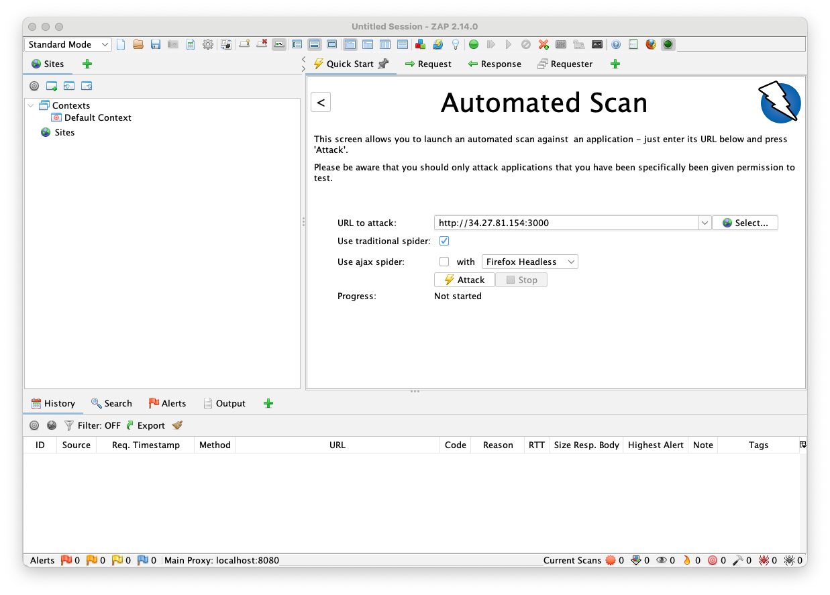The height and width of the screenshot is (595, 830).
Task: Disable the Use traditional spider checkbox
Action: (x=444, y=241)
